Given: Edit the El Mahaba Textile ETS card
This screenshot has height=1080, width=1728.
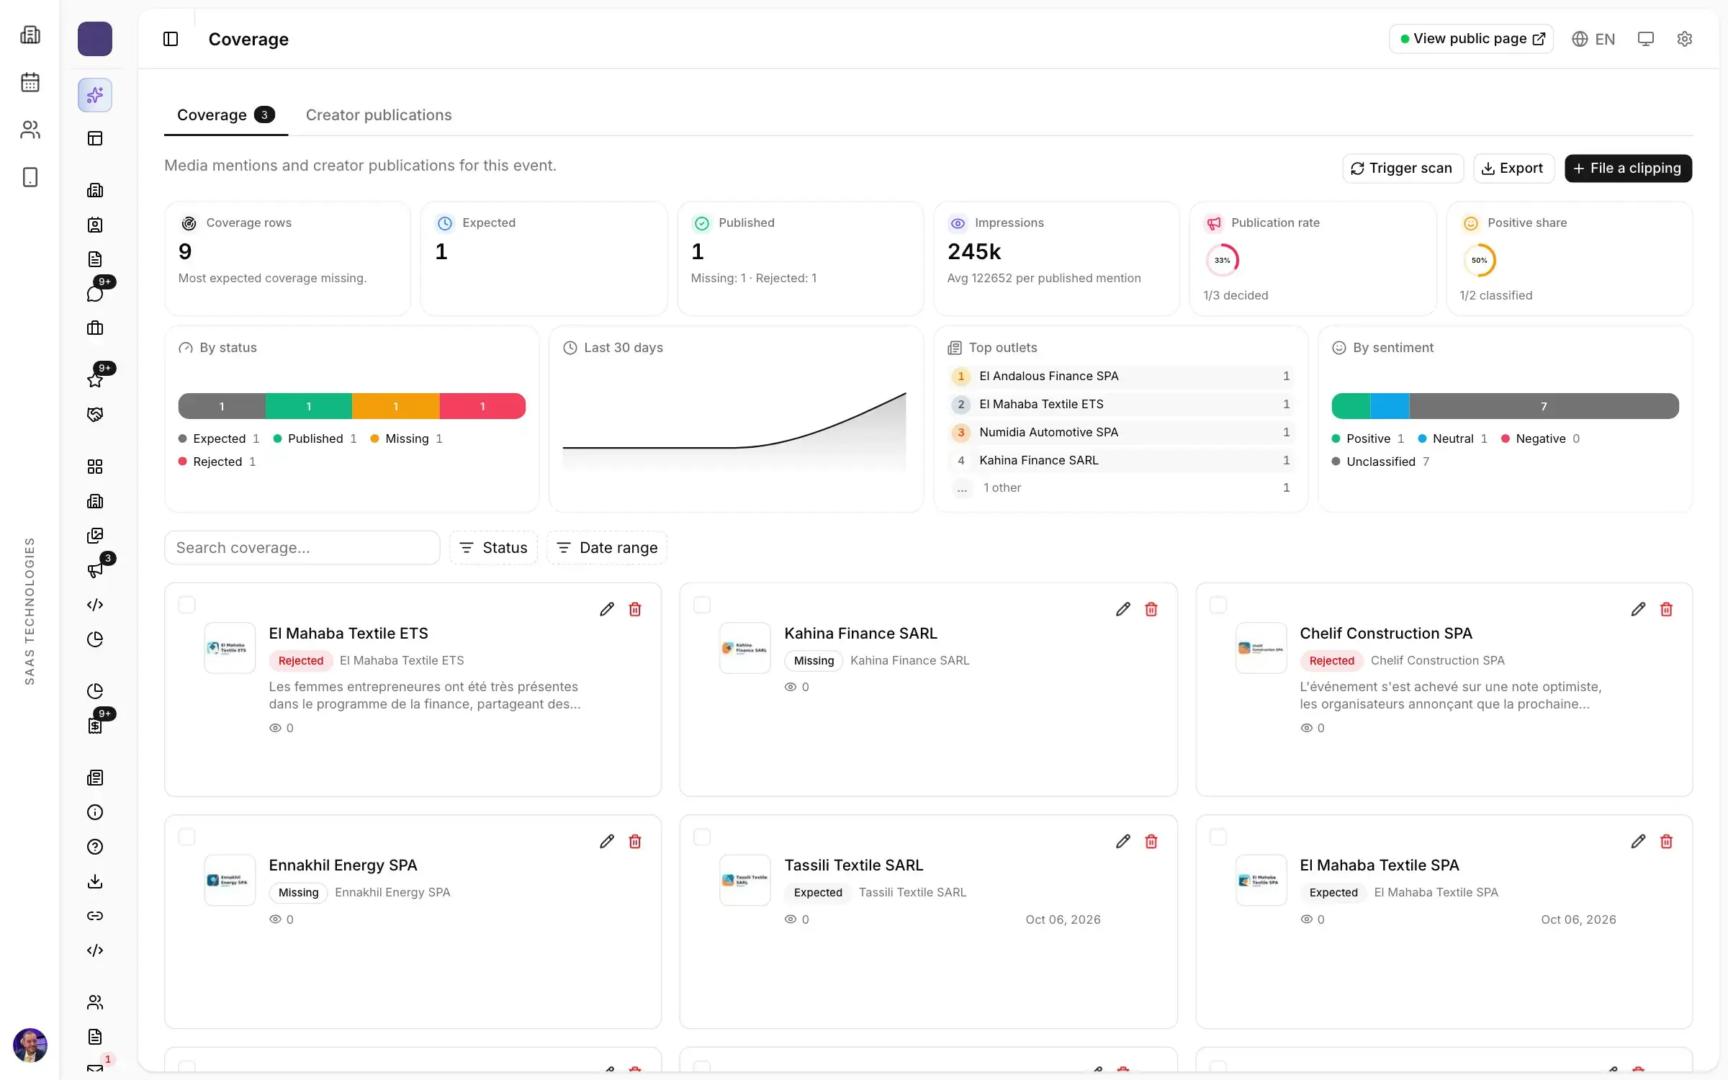Looking at the screenshot, I should pos(607,609).
